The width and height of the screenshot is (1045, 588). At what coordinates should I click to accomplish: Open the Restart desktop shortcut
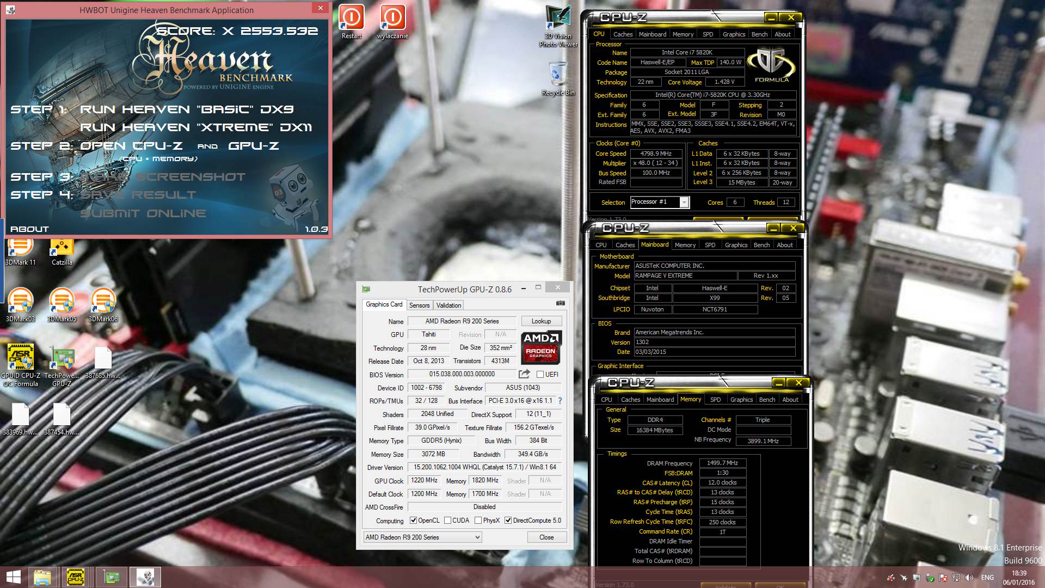pos(351,22)
